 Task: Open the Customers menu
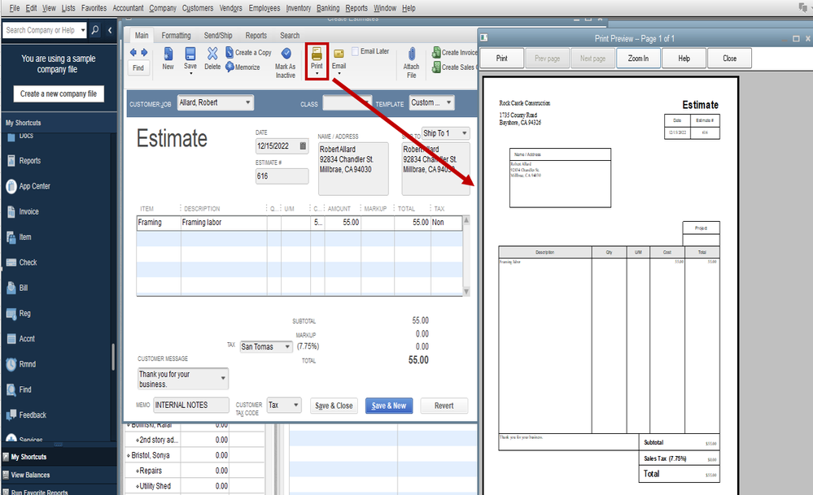[x=198, y=8]
